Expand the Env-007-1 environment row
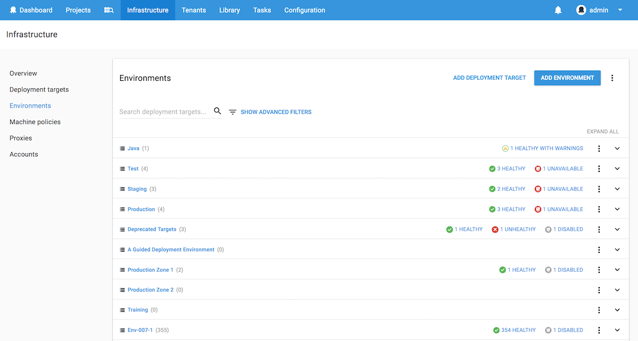 click(x=617, y=330)
